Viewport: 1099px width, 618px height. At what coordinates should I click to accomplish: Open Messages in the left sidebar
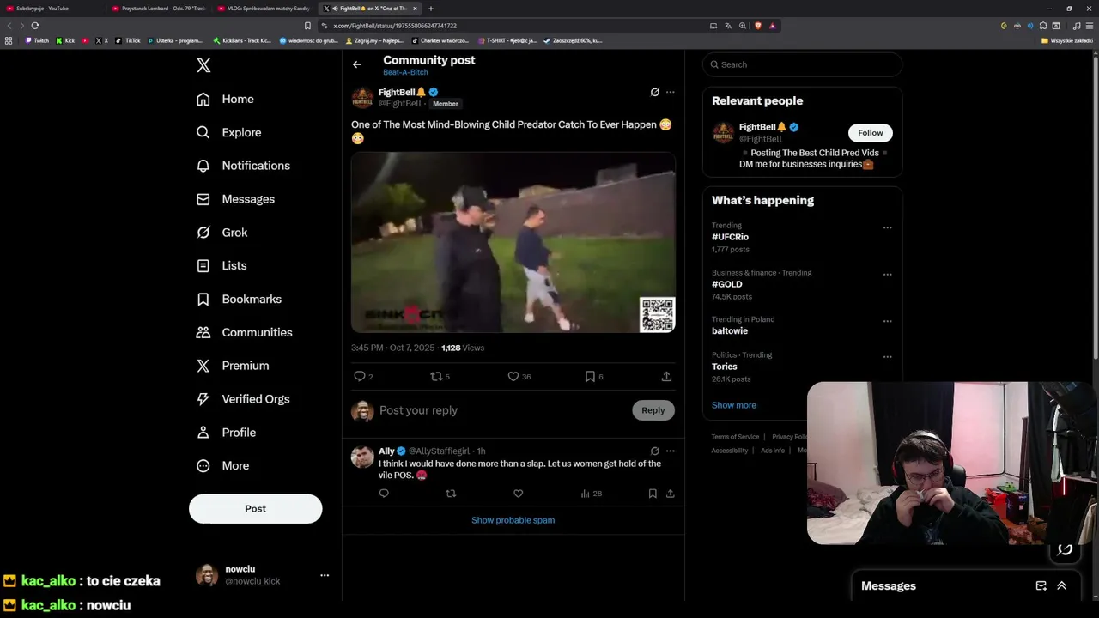235,199
